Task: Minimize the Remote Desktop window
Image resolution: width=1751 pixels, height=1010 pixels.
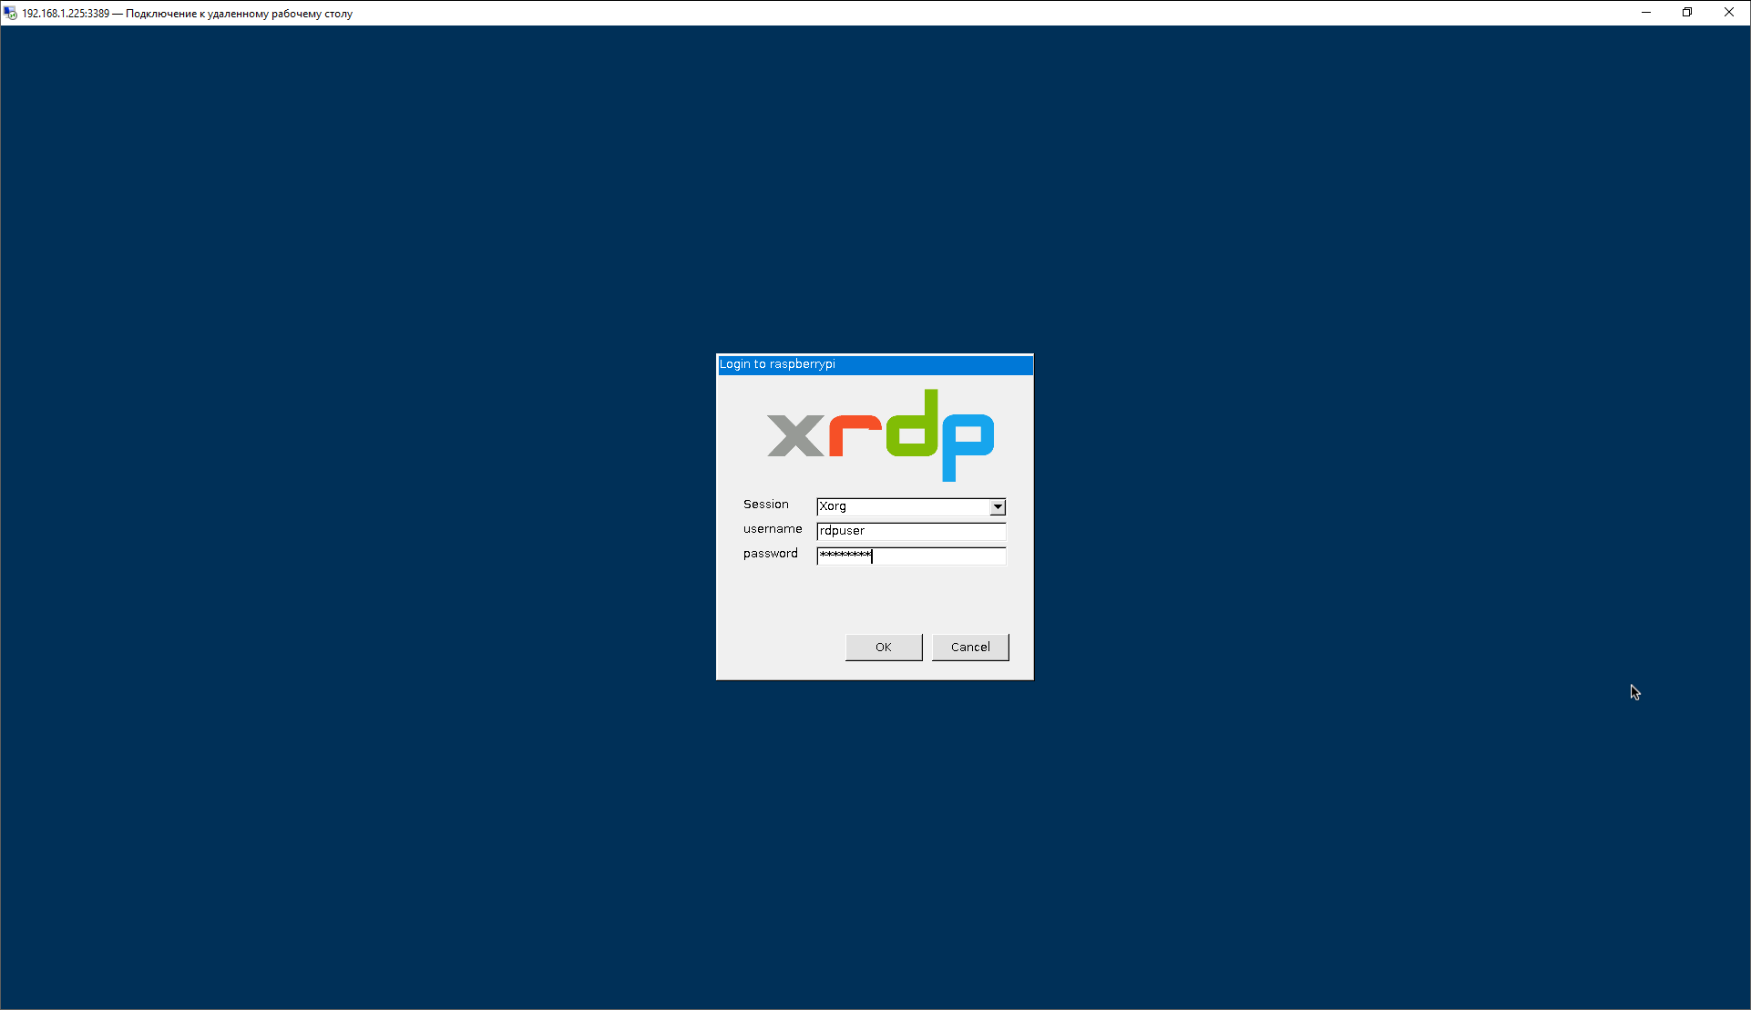Action: [1646, 13]
